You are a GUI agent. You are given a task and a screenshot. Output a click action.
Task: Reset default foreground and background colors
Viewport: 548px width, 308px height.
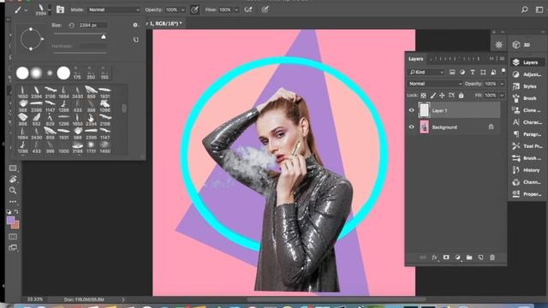[x=9, y=211]
